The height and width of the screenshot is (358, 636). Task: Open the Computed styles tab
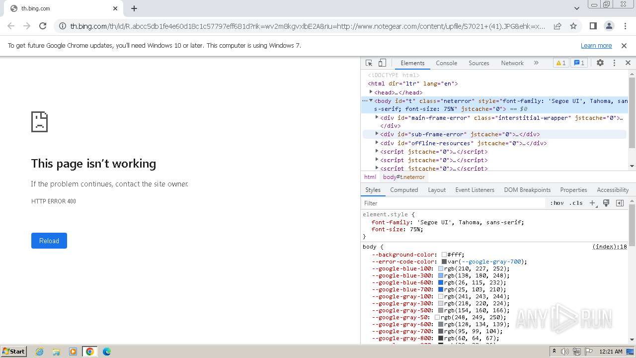point(404,190)
